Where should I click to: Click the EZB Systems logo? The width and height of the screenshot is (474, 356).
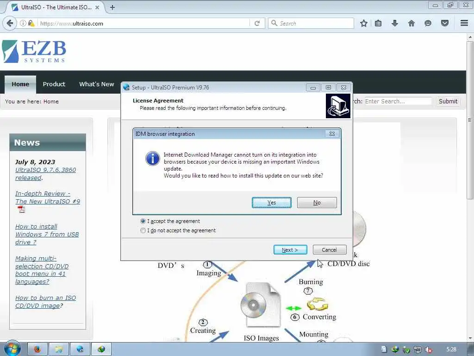pyautogui.click(x=34, y=51)
